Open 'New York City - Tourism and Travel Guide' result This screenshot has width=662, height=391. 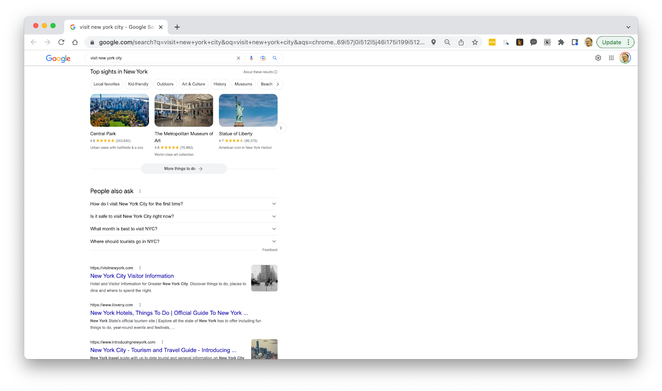tap(163, 351)
